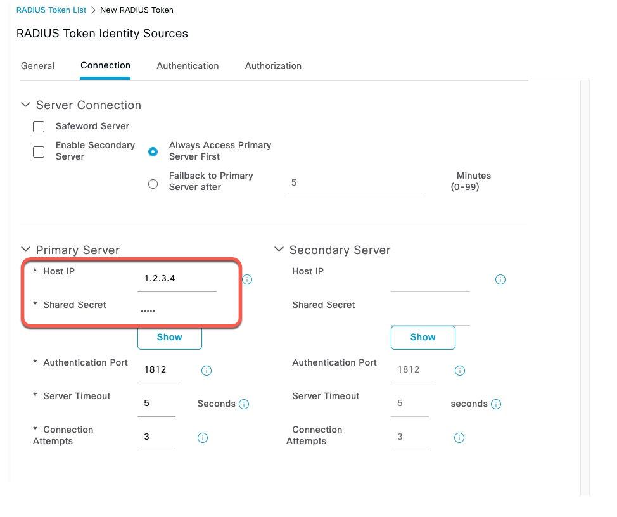The width and height of the screenshot is (617, 517).
Task: Collapse the Primary Server section
Action: 25,249
